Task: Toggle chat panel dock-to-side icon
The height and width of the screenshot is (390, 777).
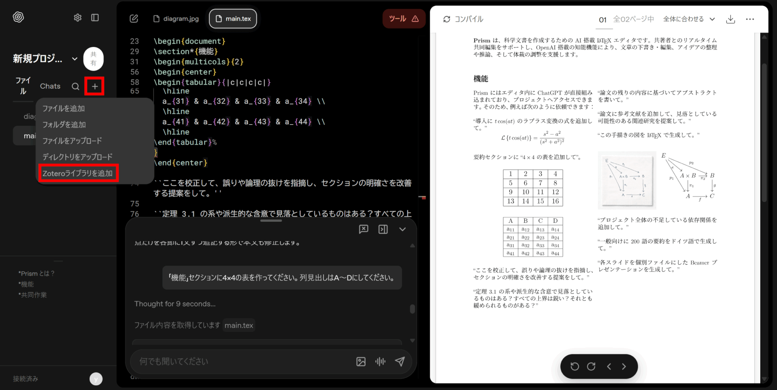Action: (383, 229)
